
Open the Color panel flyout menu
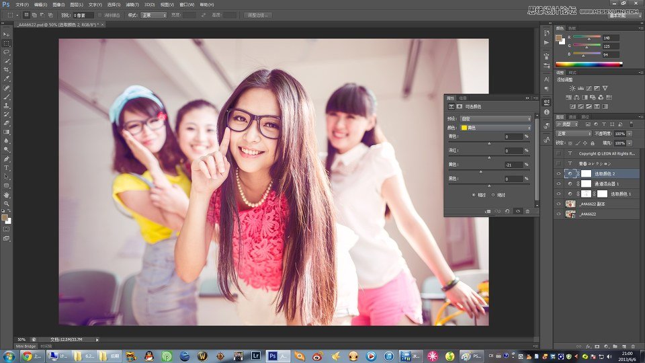point(640,28)
